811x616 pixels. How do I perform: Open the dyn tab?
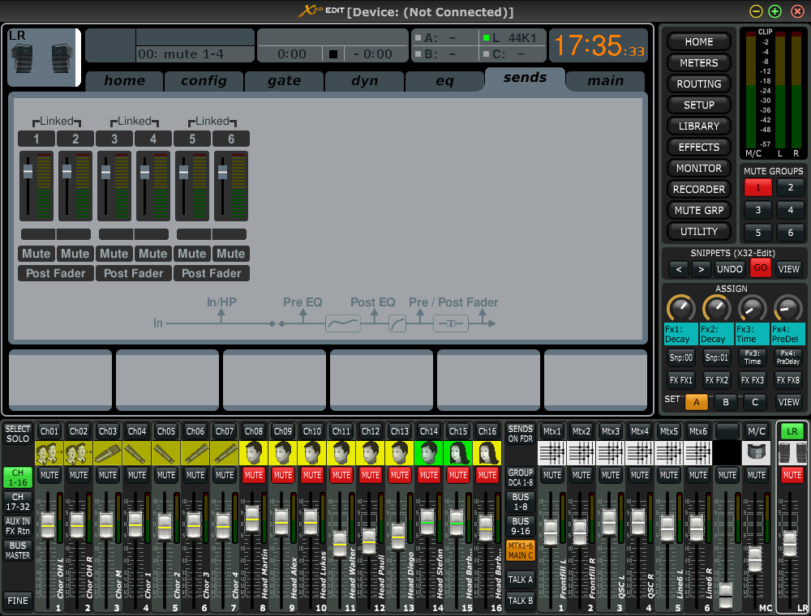(364, 80)
